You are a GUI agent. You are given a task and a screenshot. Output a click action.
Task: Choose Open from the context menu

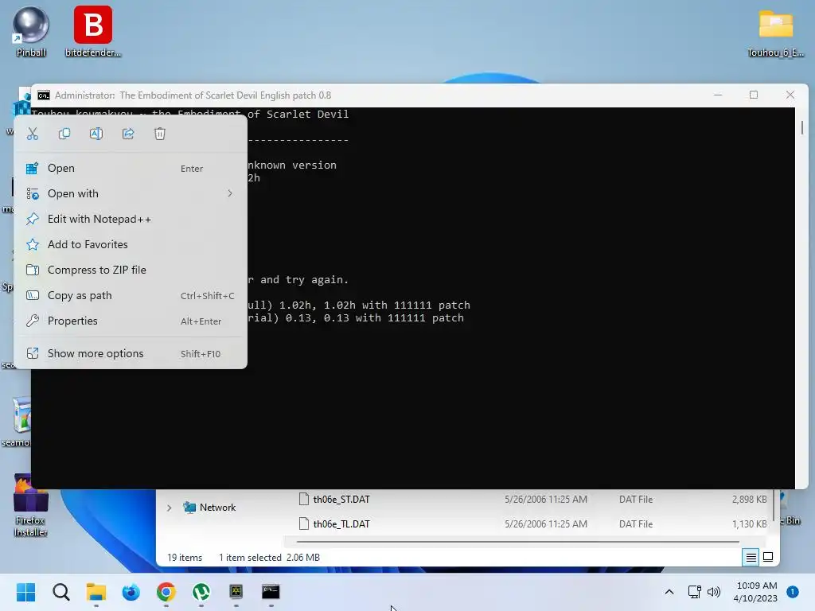click(131, 169)
